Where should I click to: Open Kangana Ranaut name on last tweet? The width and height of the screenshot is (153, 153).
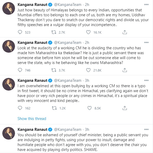click(x=33, y=130)
